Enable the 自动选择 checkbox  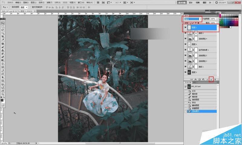coord(11,7)
